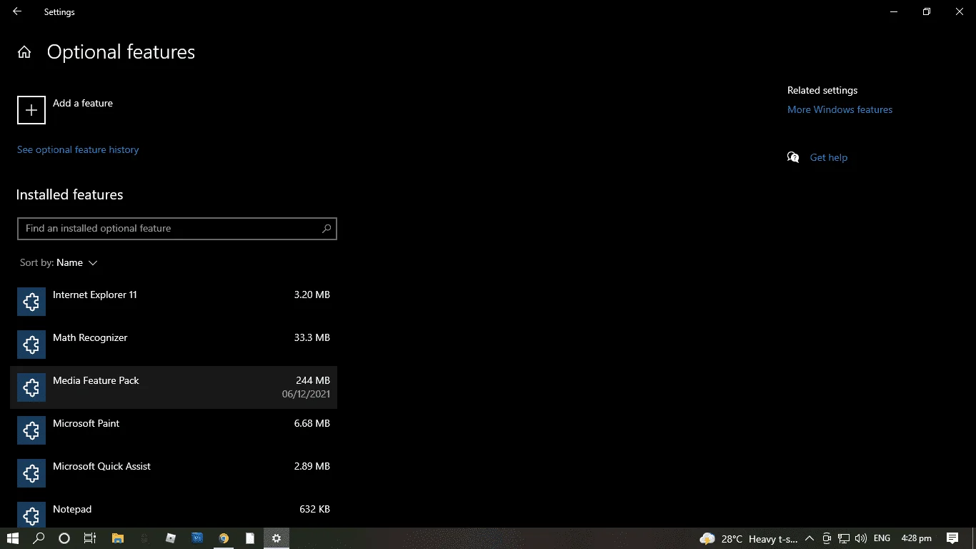This screenshot has height=549, width=976.
Task: Open the Windows Start menu
Action: point(12,538)
